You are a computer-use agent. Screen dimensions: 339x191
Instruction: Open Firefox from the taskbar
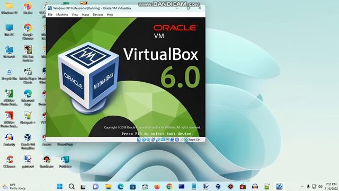(x=157, y=186)
